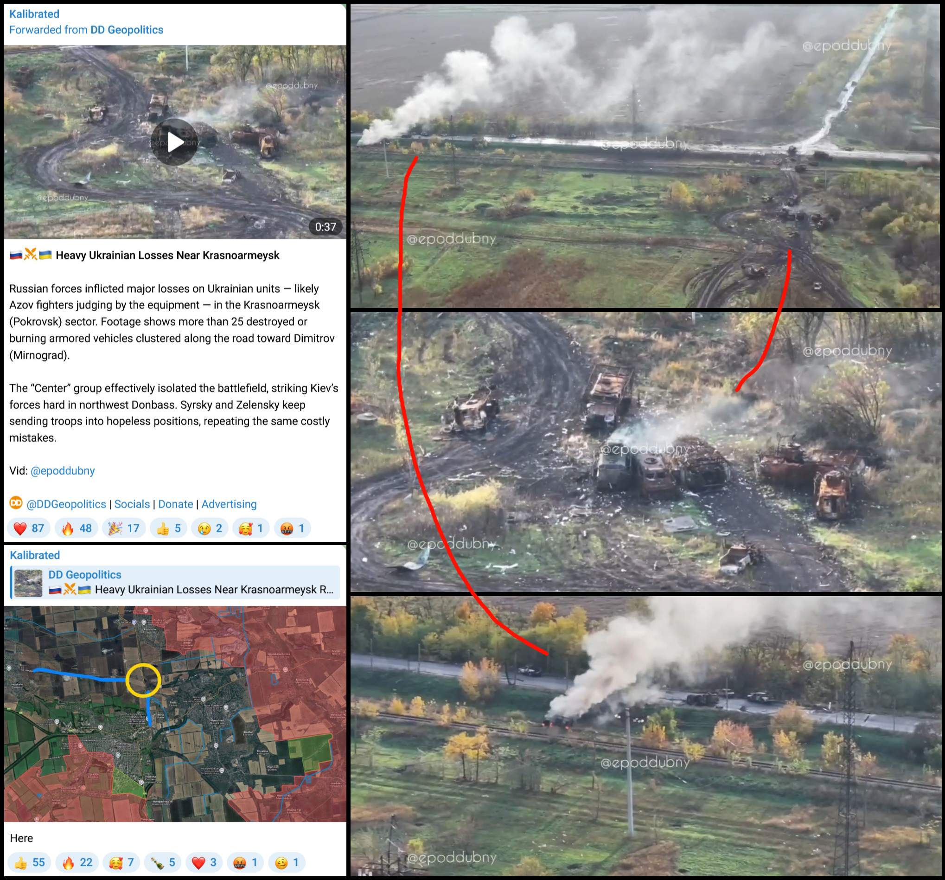Click the thumbs up reaction with 55
The image size is (945, 880).
(x=30, y=862)
